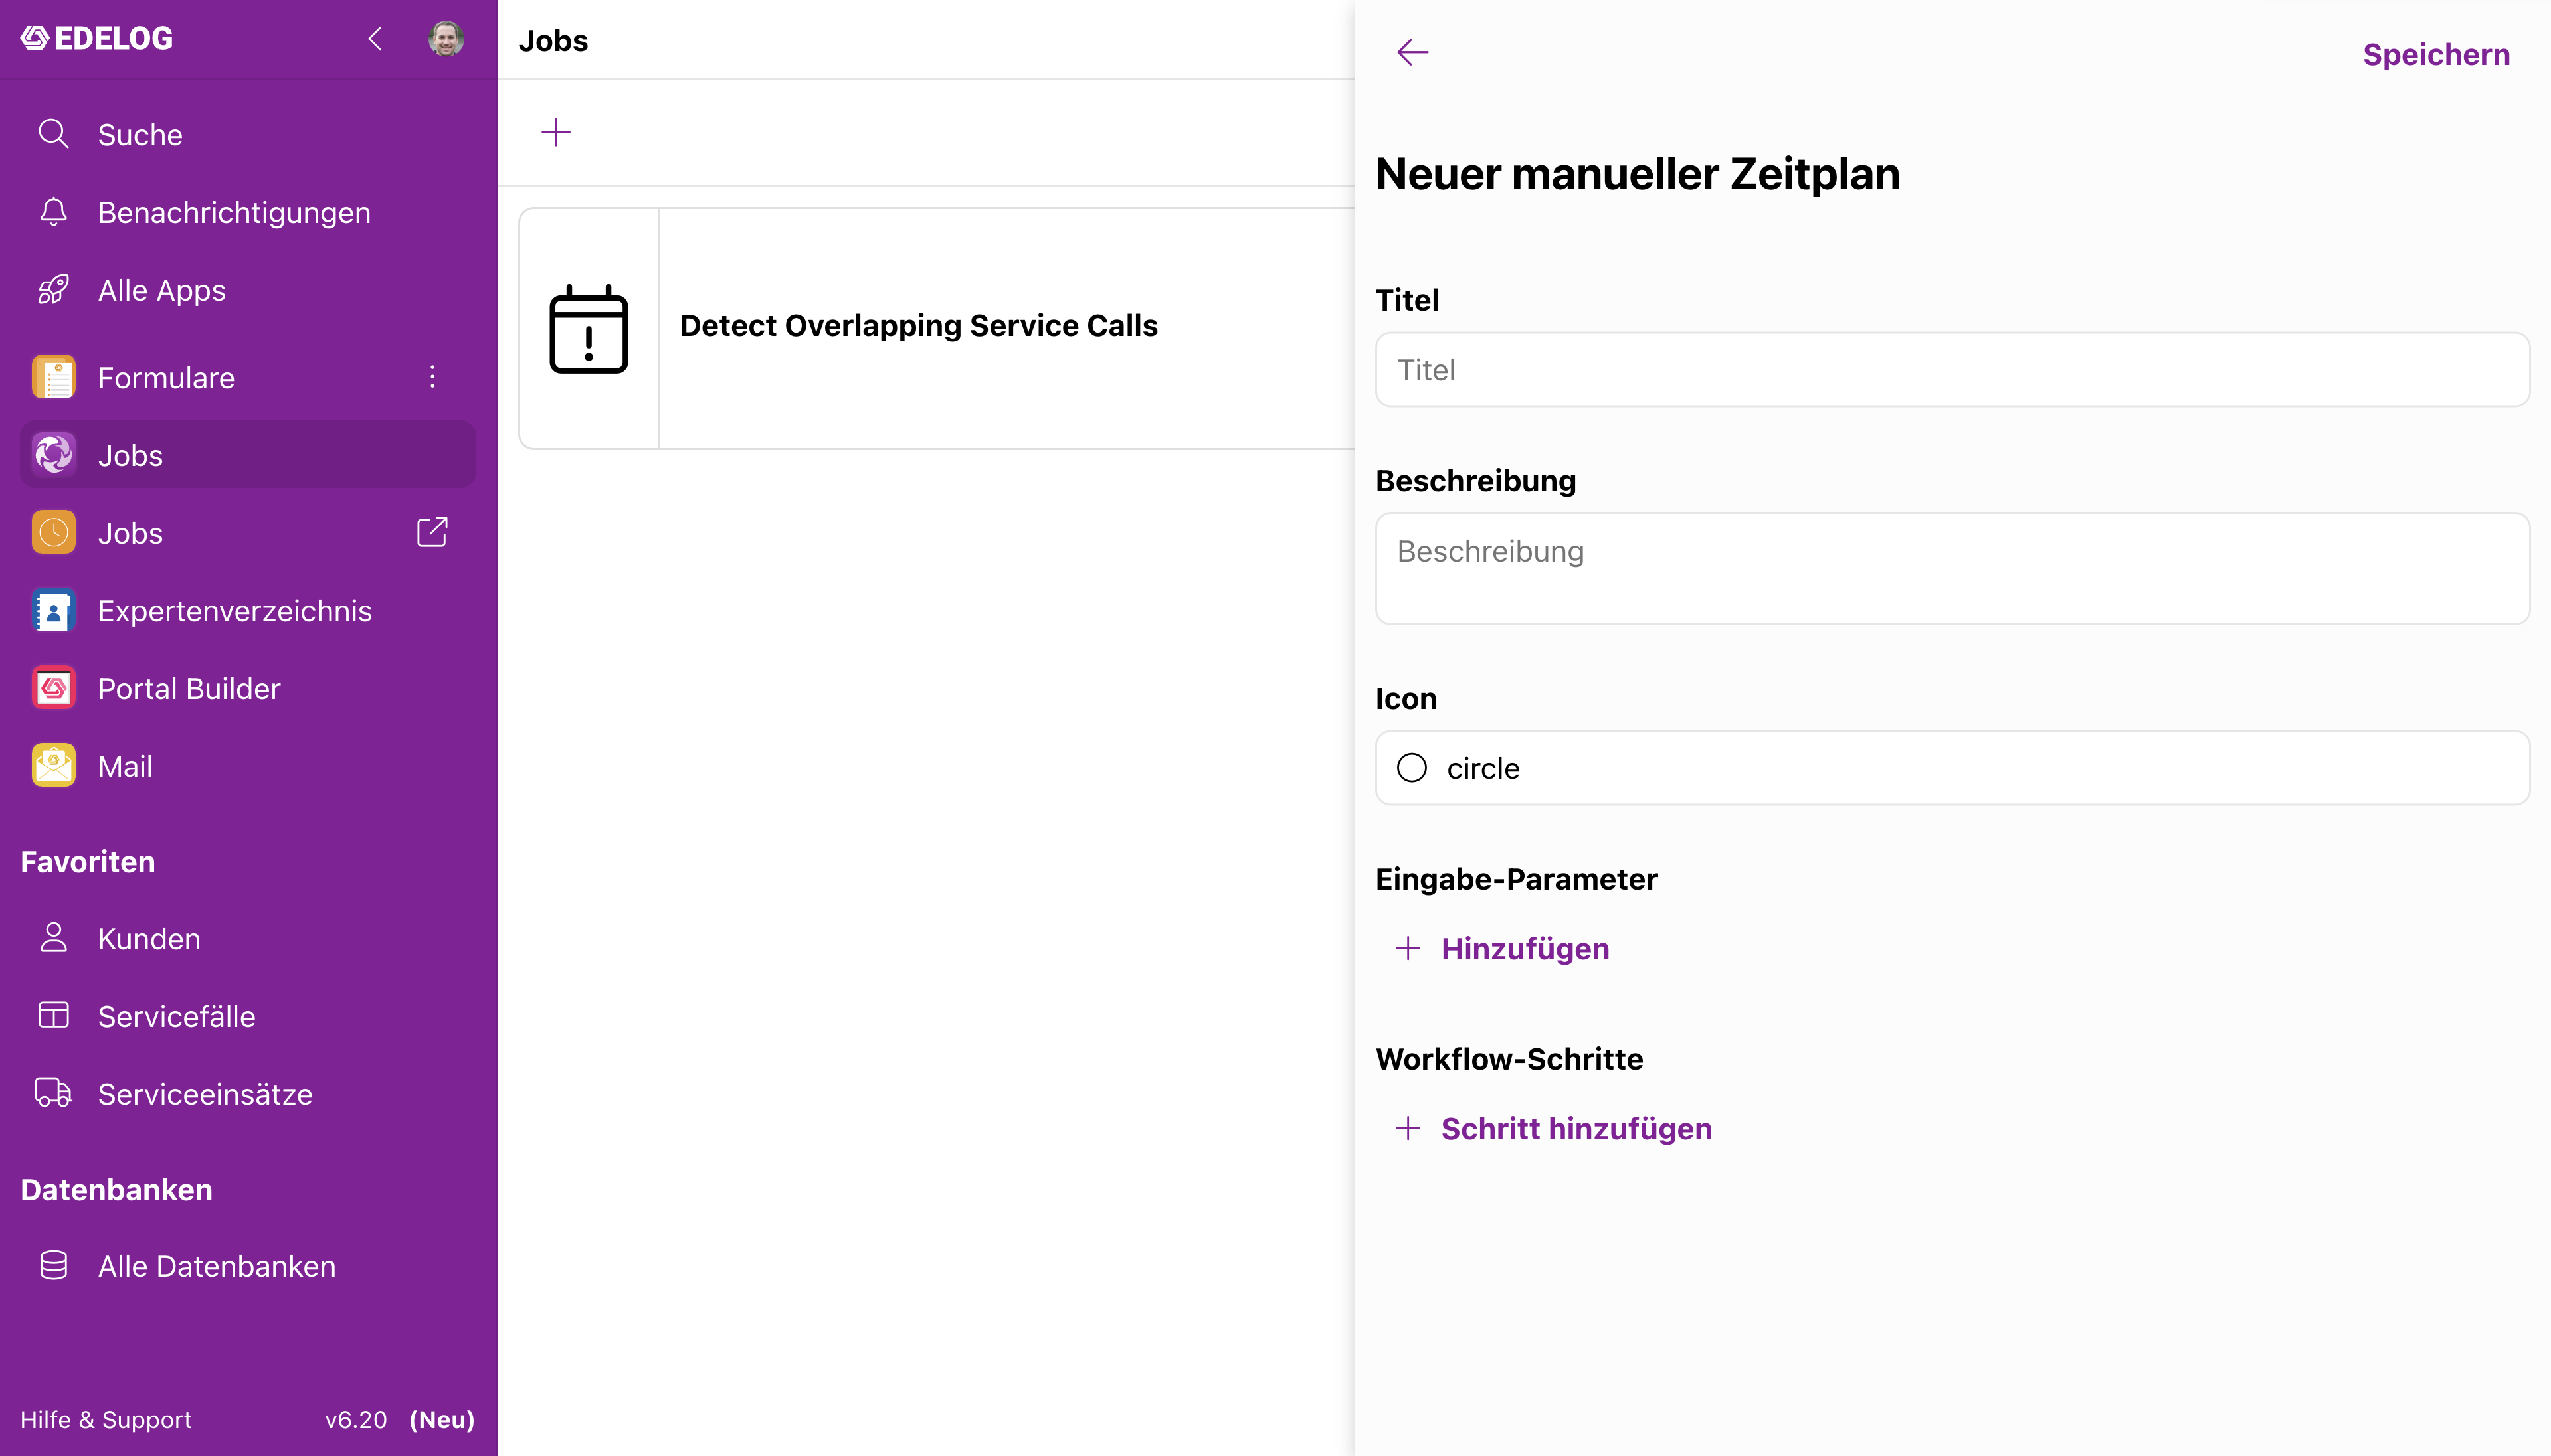
Task: Collapse the sidebar with the chevron arrow
Action: point(375,39)
